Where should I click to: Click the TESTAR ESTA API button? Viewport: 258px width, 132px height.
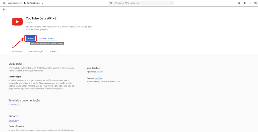[47, 39]
